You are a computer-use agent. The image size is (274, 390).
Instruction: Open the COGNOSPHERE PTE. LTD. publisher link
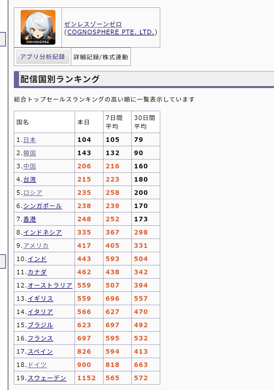[111, 32]
